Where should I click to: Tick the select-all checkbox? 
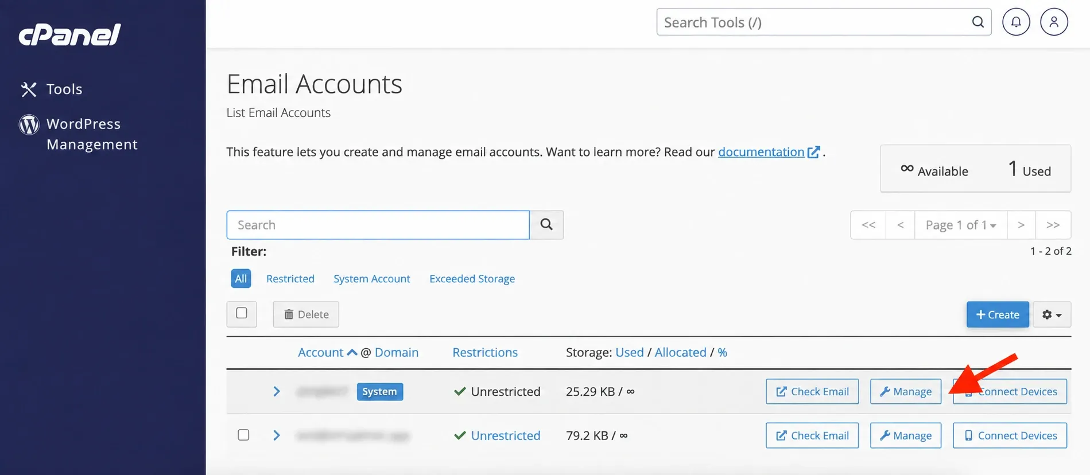242,313
